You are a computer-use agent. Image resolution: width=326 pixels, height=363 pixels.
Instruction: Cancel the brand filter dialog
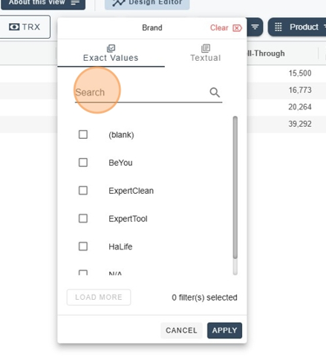click(181, 330)
